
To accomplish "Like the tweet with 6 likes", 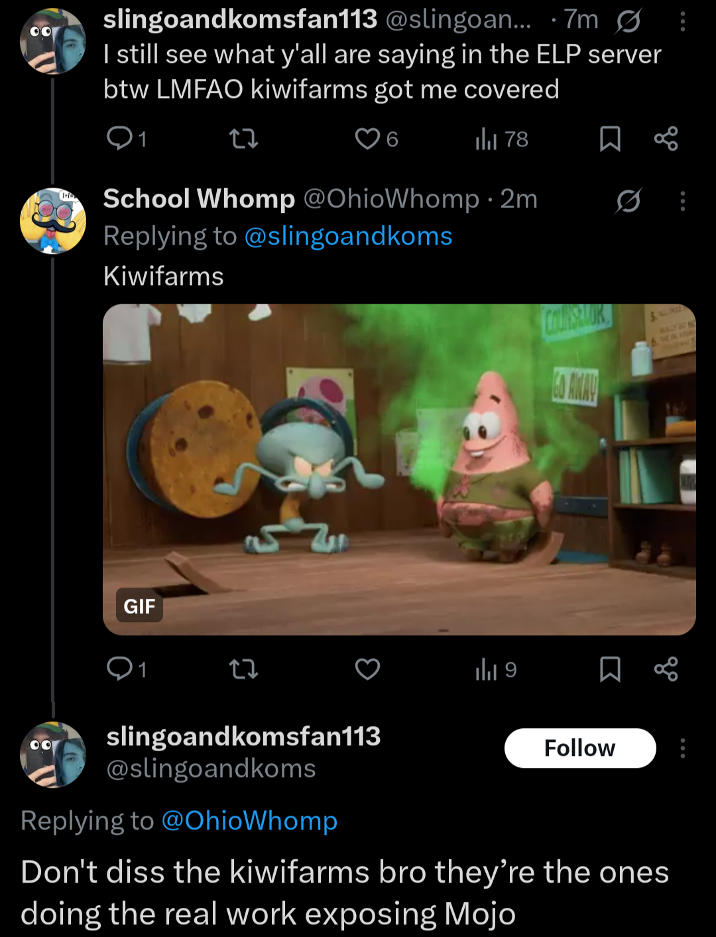I will [376, 139].
